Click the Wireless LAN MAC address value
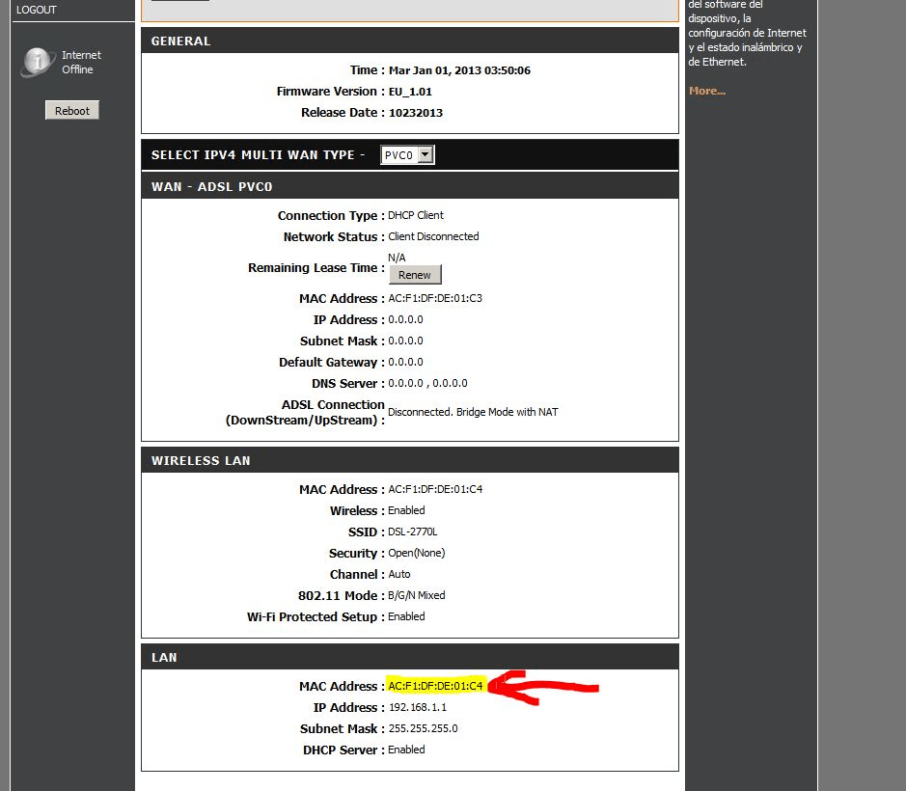Image resolution: width=906 pixels, height=791 pixels. pos(435,489)
